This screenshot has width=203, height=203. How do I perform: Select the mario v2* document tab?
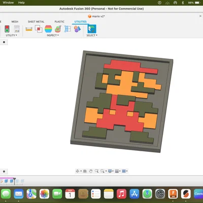[x=96, y=16]
